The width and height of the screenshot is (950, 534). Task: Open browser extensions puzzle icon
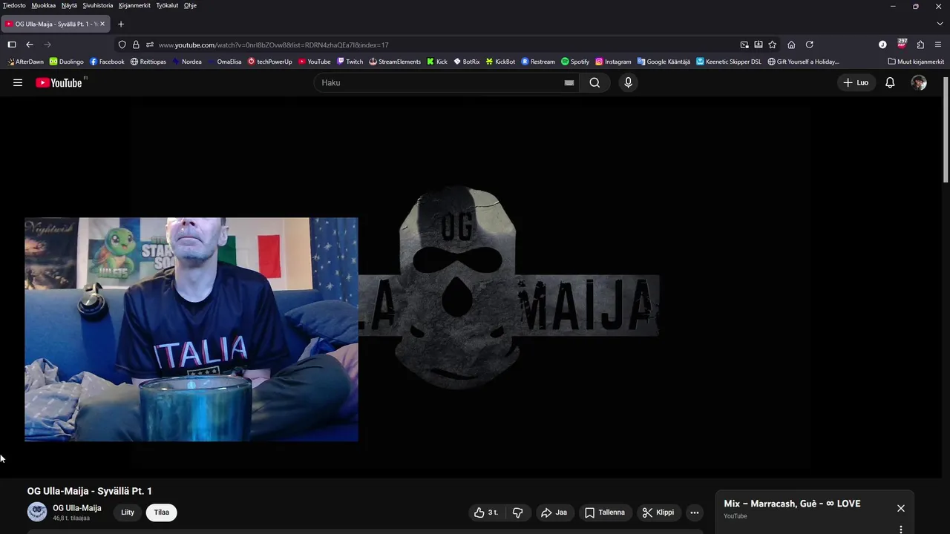(x=920, y=44)
